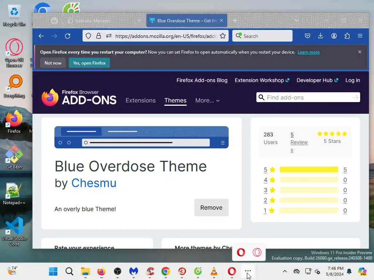Viewport: 374px width, 280px height.
Task: Open VLC media player from taskbar
Action: (x=214, y=271)
